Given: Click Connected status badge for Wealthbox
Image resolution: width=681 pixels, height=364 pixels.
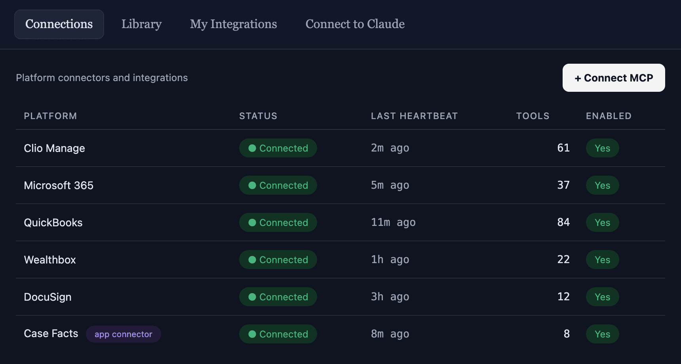Looking at the screenshot, I should 278,260.
